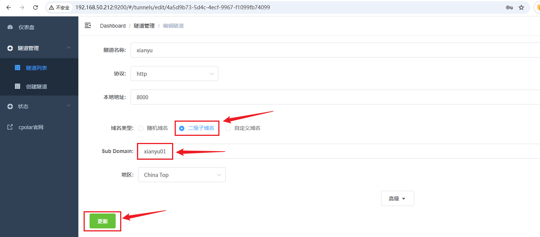Open the 协议 http dropdown

tap(174, 74)
